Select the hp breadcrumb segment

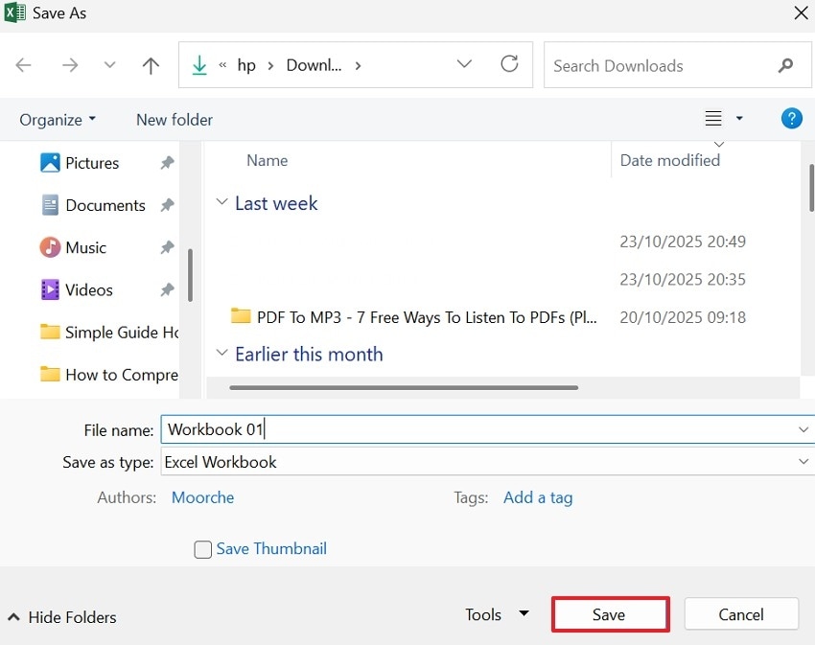coord(246,65)
